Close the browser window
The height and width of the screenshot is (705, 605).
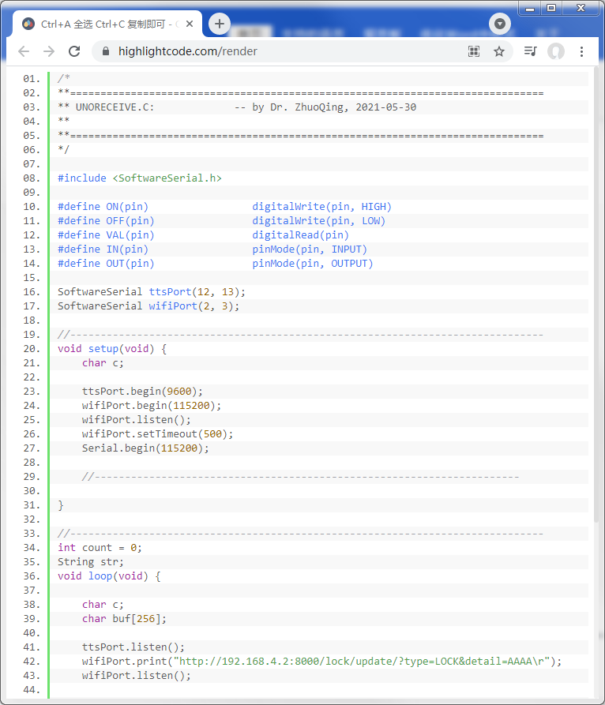pos(581,8)
